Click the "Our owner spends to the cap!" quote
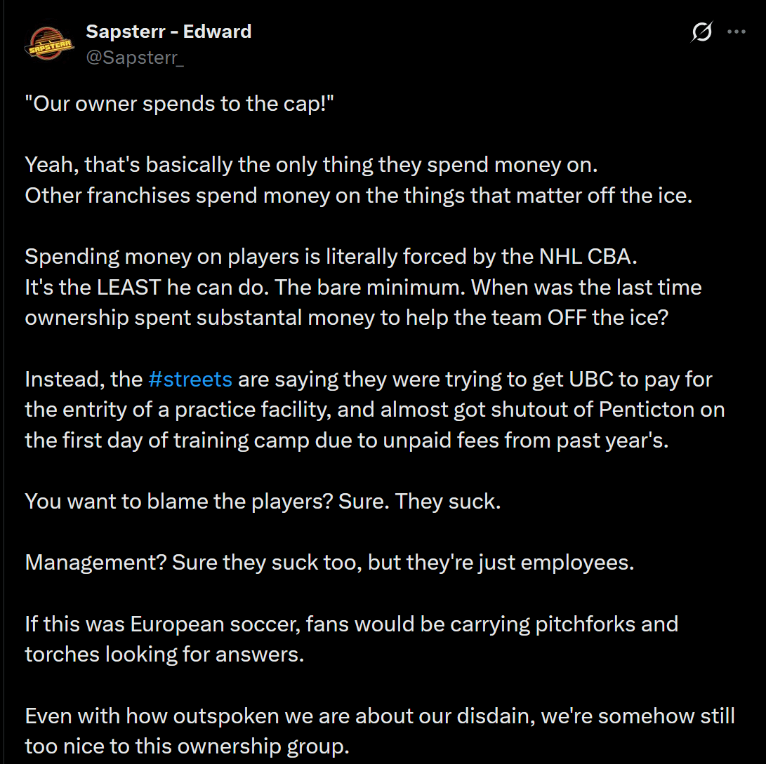 pos(179,105)
